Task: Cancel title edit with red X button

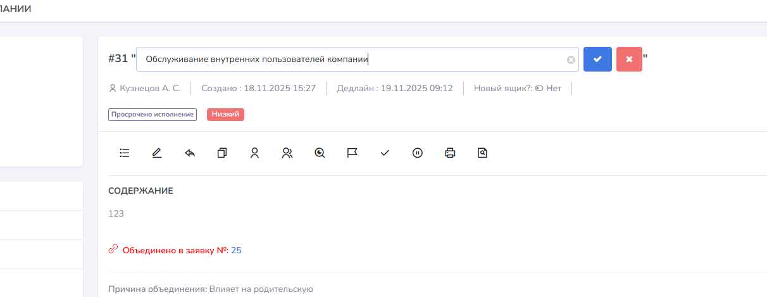Action: pos(629,59)
